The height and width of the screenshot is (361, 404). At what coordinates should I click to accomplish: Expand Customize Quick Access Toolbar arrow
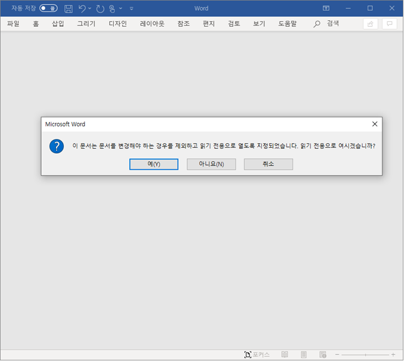[x=132, y=9]
